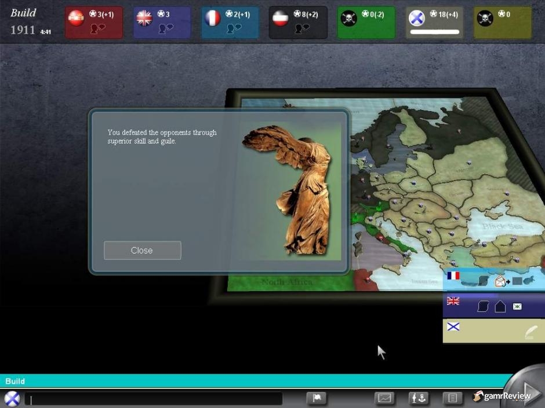Click the flag button on bottom toolbar
545x408 pixels.
tap(317, 398)
